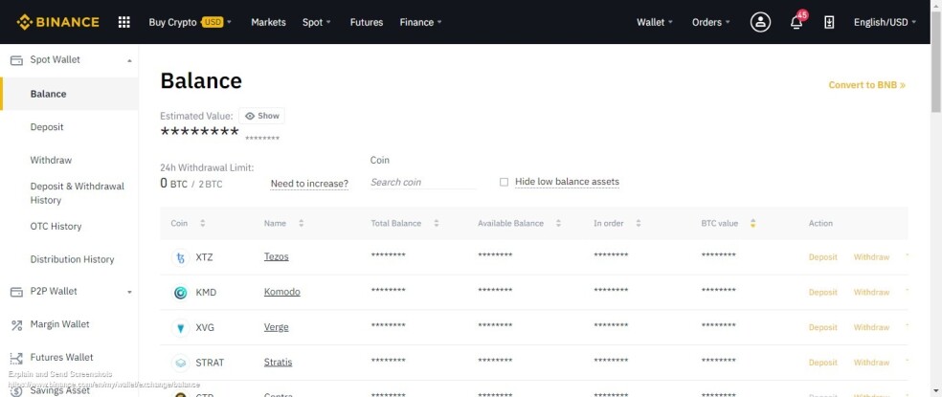Go to the Futures page
This screenshot has height=397, width=942.
(367, 22)
